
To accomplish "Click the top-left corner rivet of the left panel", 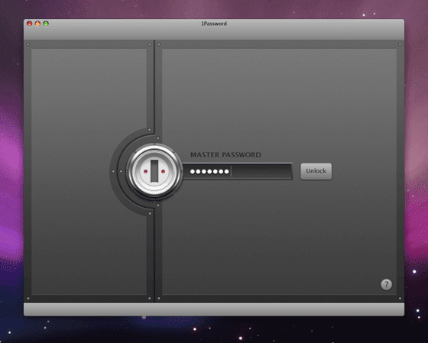I will [28, 44].
